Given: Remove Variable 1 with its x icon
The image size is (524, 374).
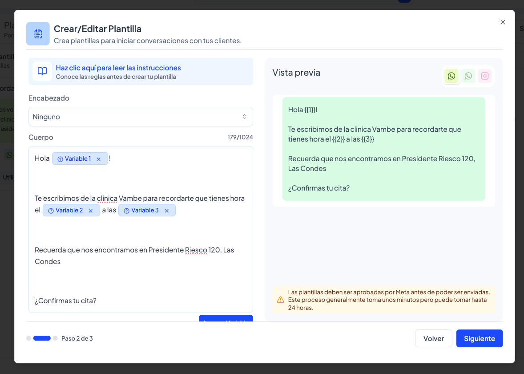Looking at the screenshot, I should [x=99, y=159].
